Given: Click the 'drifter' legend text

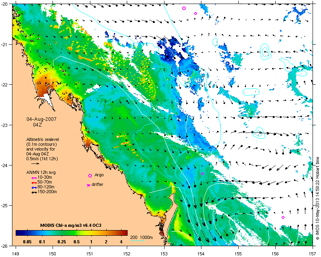Looking at the screenshot, I should click(97, 185).
